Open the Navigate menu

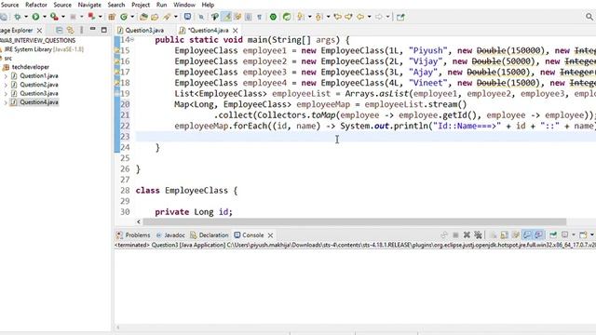[x=89, y=5]
